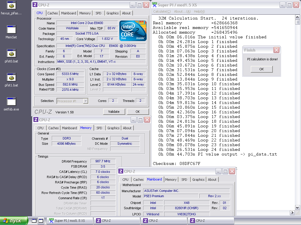Screen dimensions: 301x225
Task: Open Mainboard tab in top CPU-Z window
Action: pos(68,13)
